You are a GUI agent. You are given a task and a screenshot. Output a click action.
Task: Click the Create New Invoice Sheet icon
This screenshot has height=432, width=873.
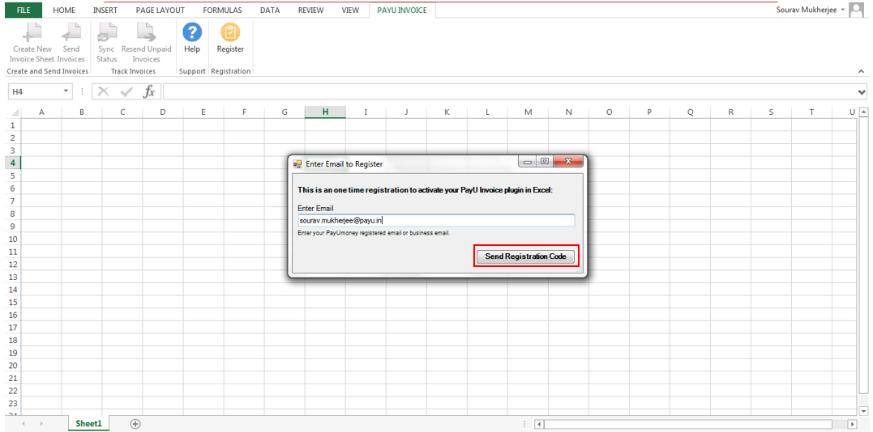(x=32, y=32)
